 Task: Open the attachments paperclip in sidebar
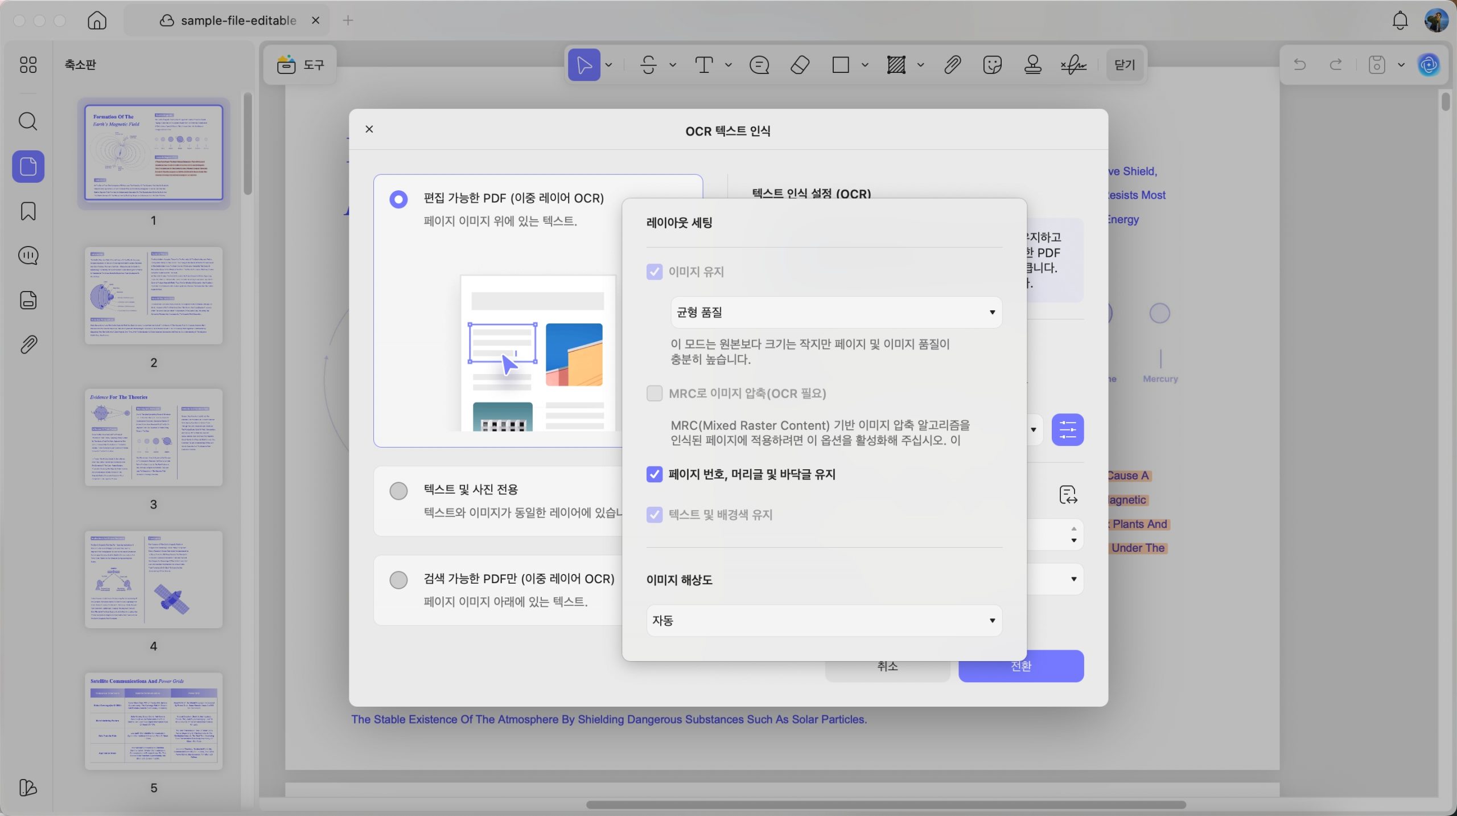[28, 345]
